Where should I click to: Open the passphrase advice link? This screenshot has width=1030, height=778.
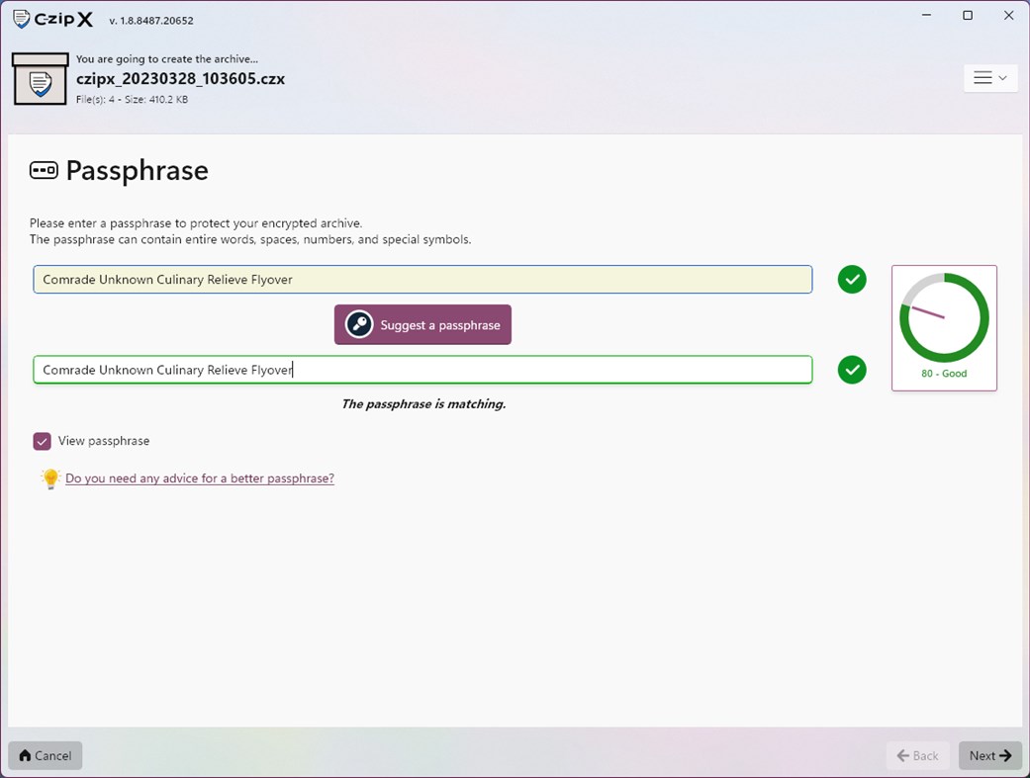click(x=199, y=477)
